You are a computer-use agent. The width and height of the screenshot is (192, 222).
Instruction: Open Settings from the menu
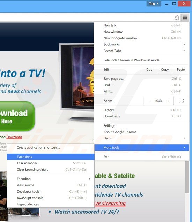pyautogui.click(x=141, y=125)
